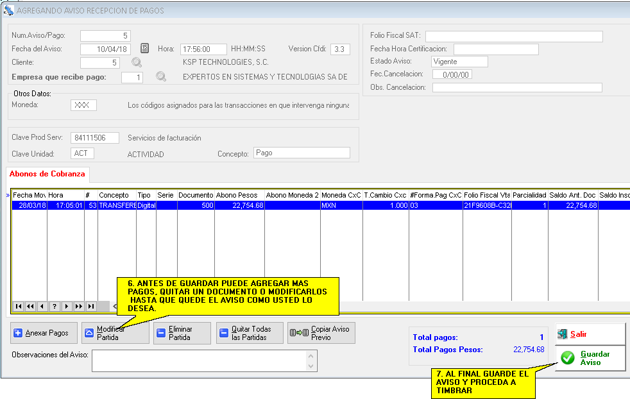Screen dimensions: 630x399
Task: Exit the form with the Salir button
Action: point(590,334)
